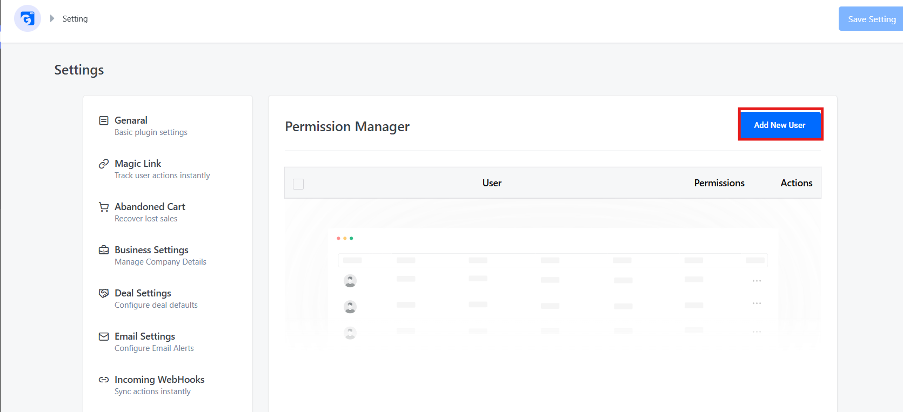Click the blue G logo icon
The width and height of the screenshot is (903, 412).
28,19
